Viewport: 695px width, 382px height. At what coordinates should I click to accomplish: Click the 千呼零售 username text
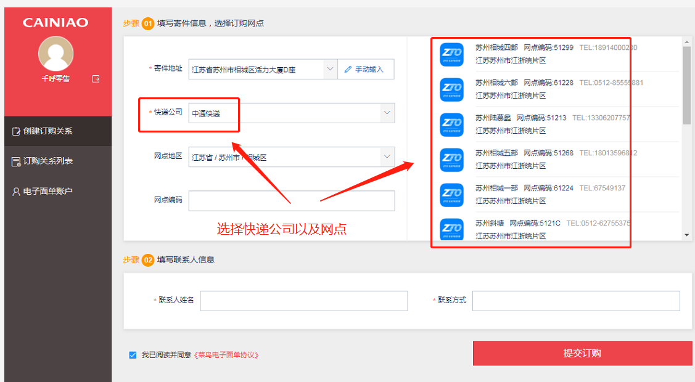(x=56, y=79)
